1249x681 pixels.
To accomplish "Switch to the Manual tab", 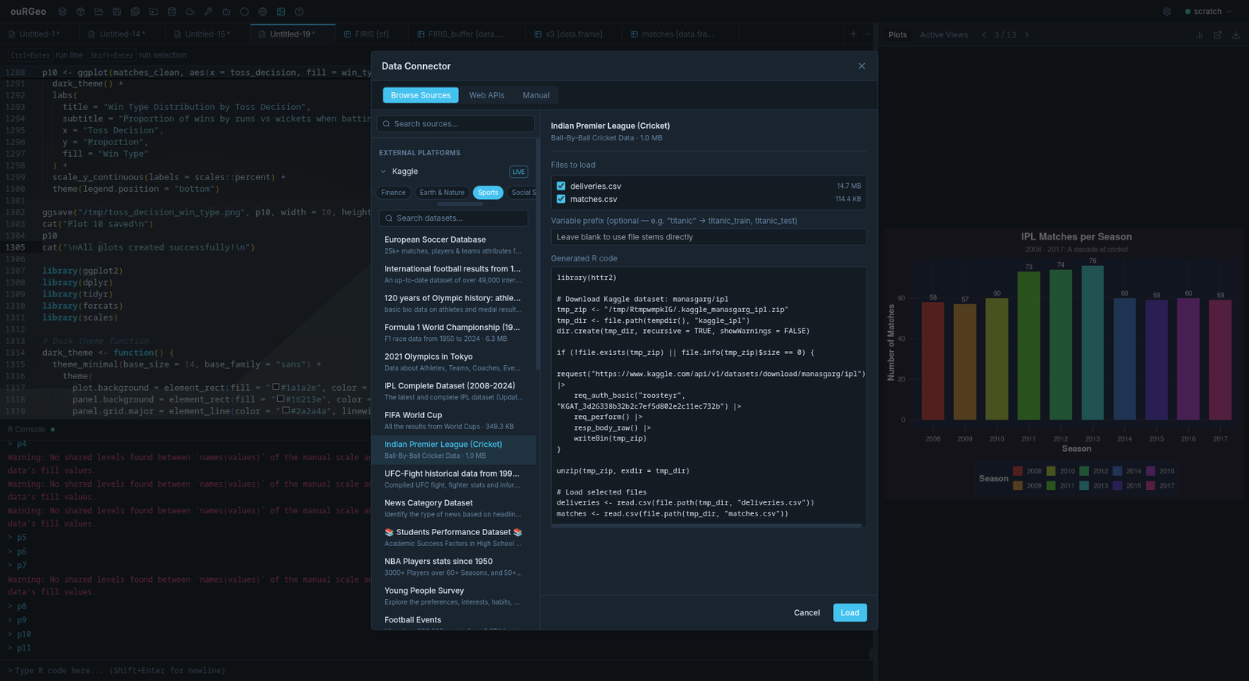I will click(536, 95).
